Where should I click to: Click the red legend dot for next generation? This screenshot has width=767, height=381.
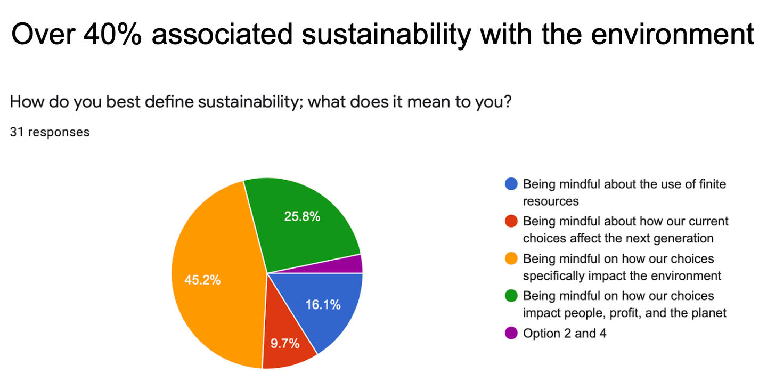(x=511, y=222)
